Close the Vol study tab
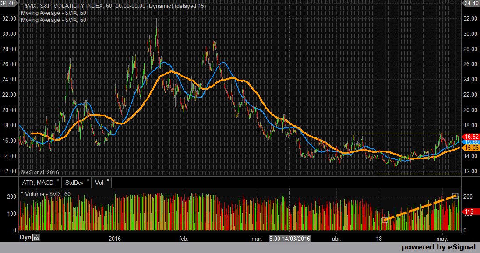480x253 pixels. tap(108, 180)
